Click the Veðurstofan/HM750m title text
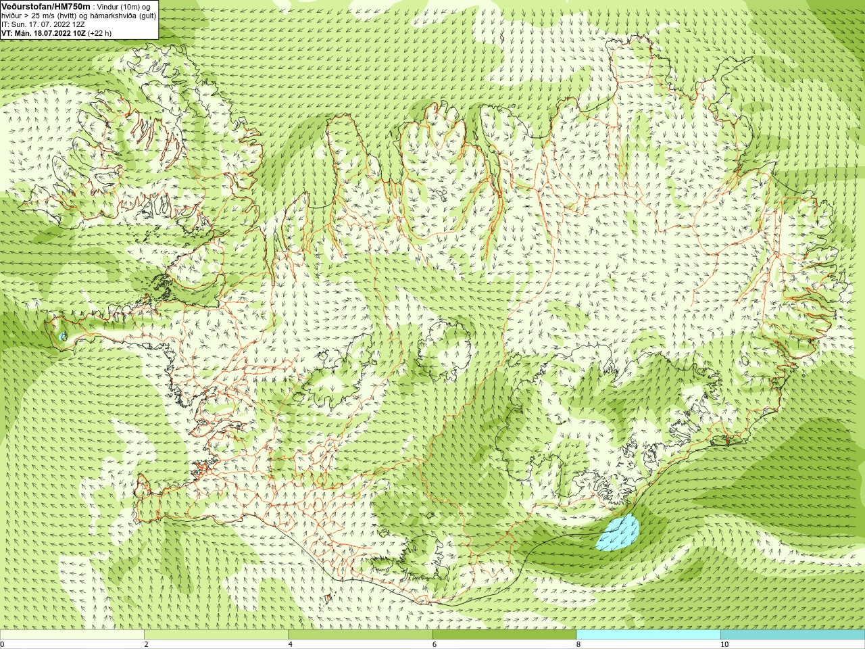The width and height of the screenshot is (865, 649). click(x=46, y=6)
